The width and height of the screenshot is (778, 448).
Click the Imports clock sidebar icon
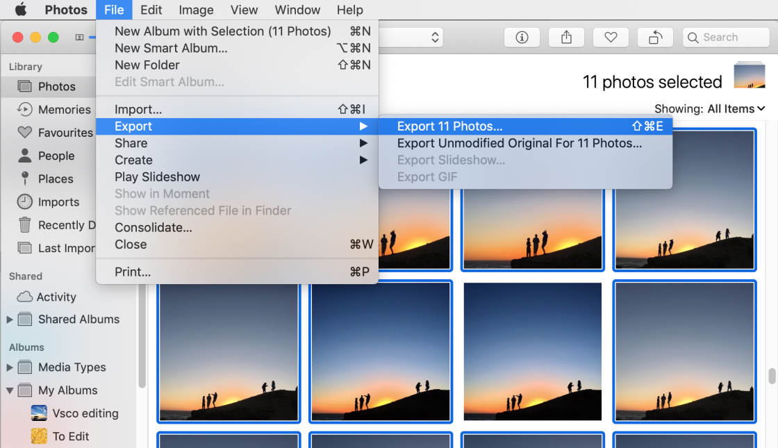tap(24, 201)
